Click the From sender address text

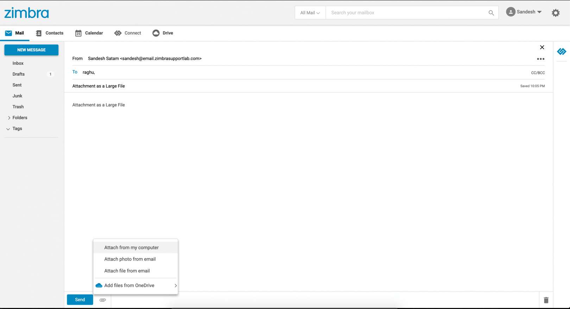click(x=145, y=58)
